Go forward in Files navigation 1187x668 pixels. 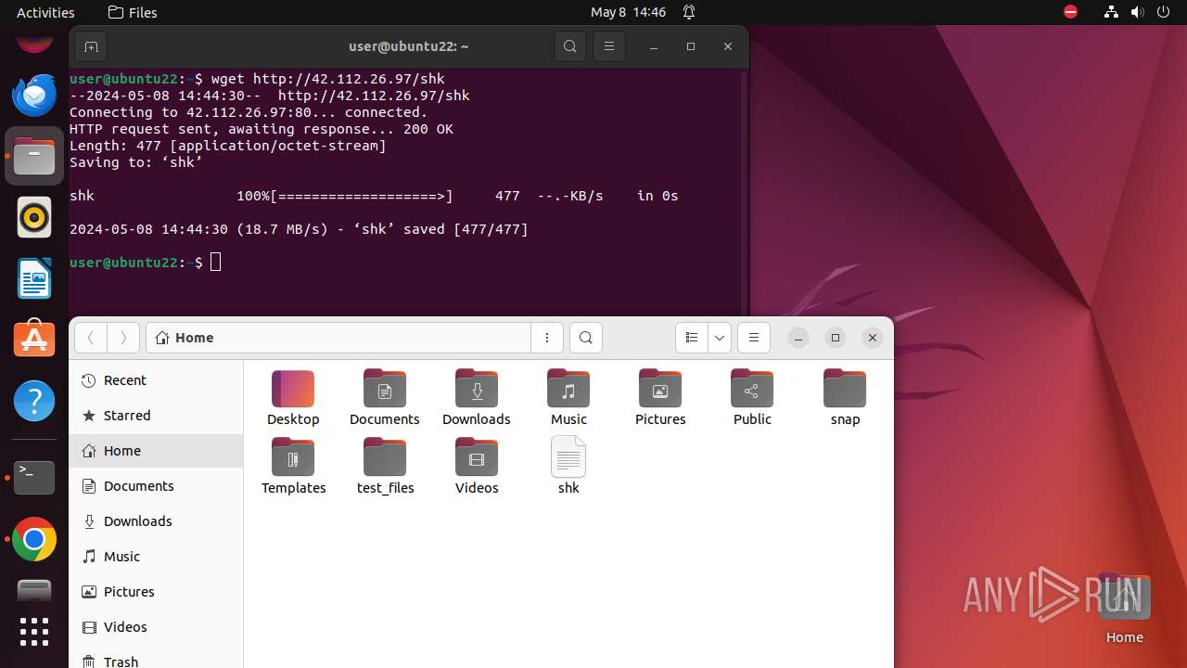pos(123,338)
